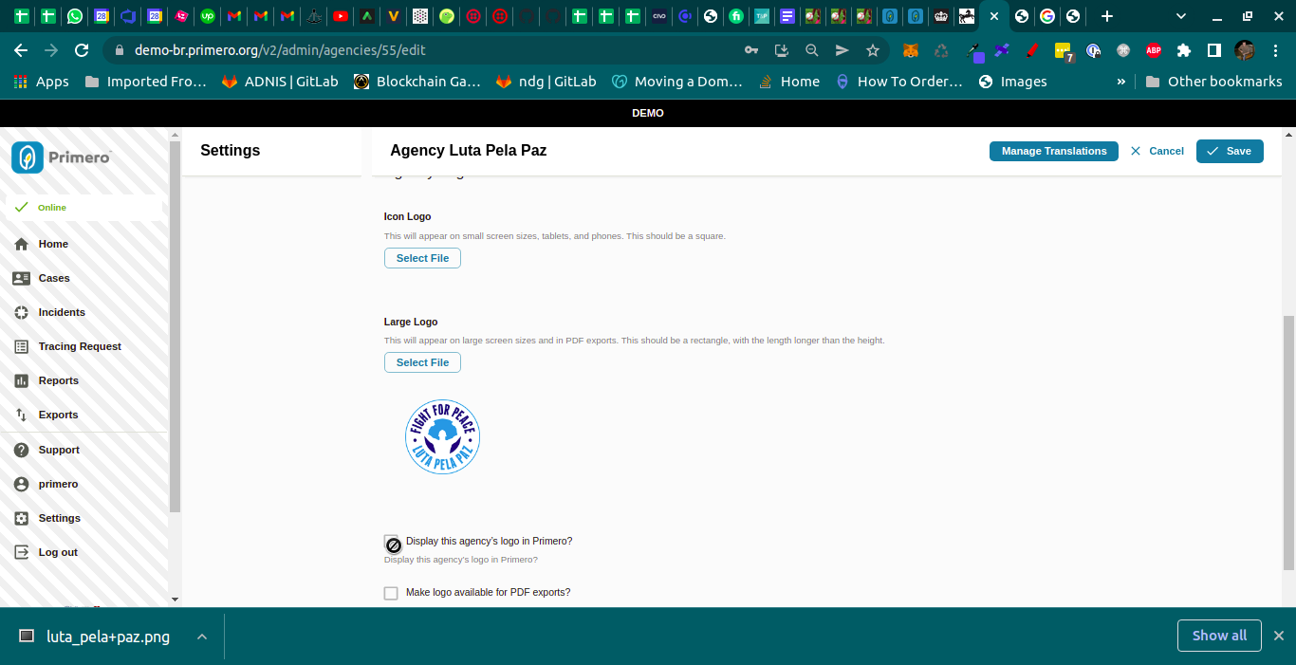Viewport: 1296px width, 665px height.
Task: Toggle Display this agency's logo checkbox
Action: 392,543
